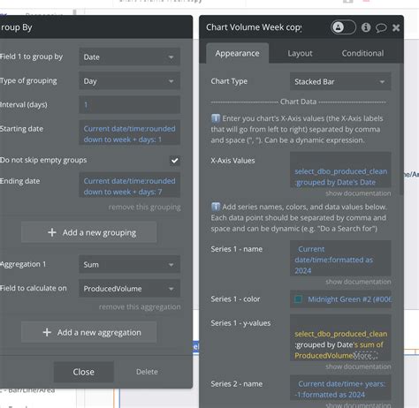The height and width of the screenshot is (408, 419).
Task: Open the Chart Type Stacked Bar dropdown
Action: 340,81
